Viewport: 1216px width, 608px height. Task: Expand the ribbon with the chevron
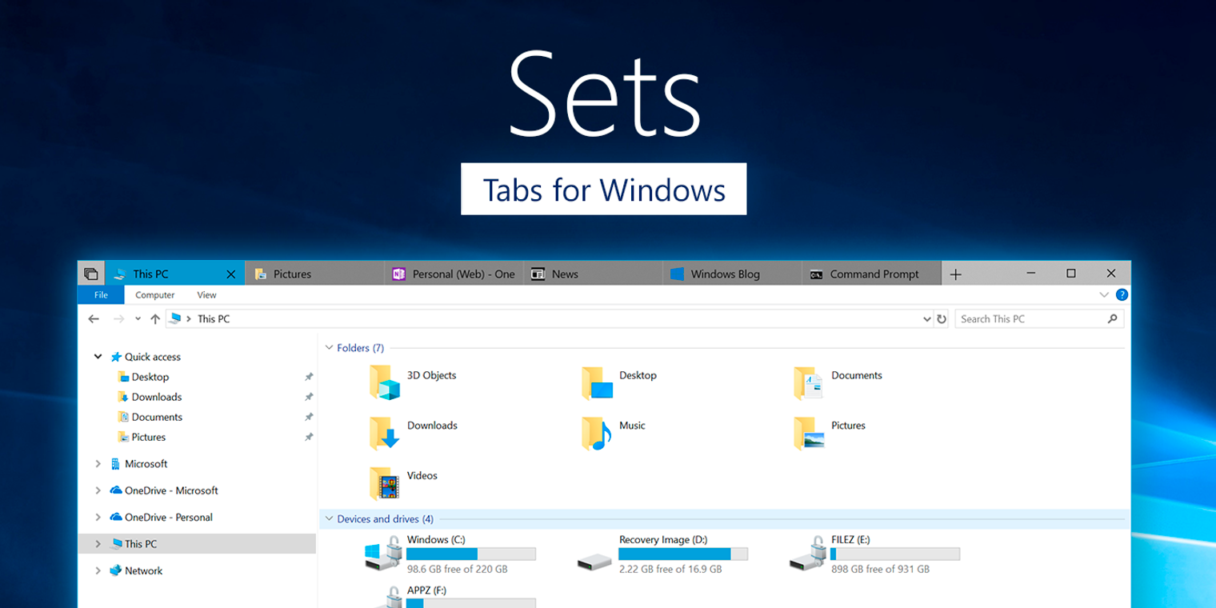1104,295
